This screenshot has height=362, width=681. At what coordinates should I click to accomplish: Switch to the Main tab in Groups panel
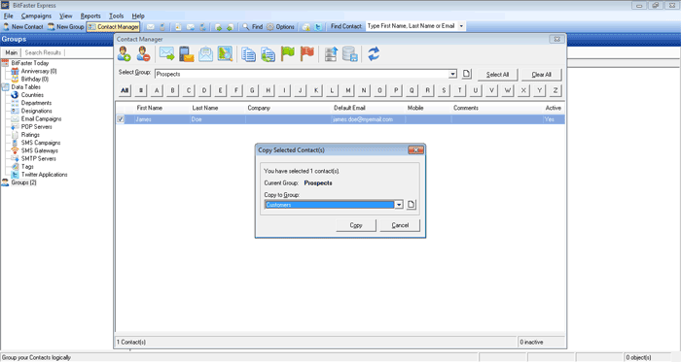click(x=12, y=52)
